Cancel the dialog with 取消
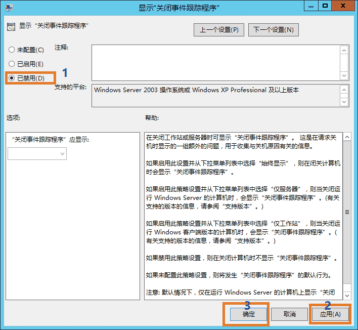Viewport: 358px width, 330px height. [289, 314]
